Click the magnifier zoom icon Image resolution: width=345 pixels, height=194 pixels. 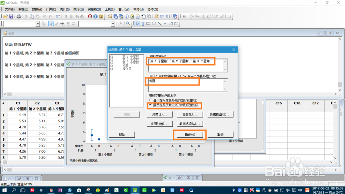click(128, 23)
